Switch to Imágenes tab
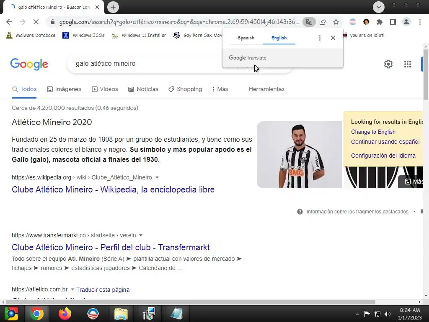The width and height of the screenshot is (429, 322). point(64,89)
